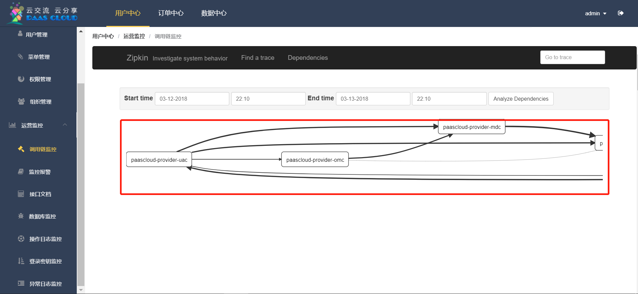
Task: Click the 运营监控 breadcrumb
Action: [x=134, y=36]
